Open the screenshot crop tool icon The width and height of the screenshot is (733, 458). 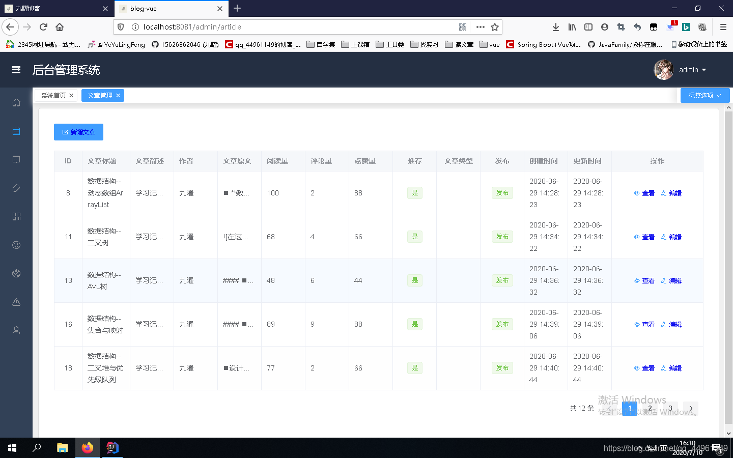(x=621, y=27)
